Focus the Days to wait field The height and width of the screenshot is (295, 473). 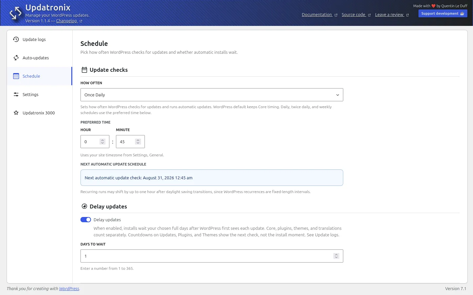tap(212, 256)
